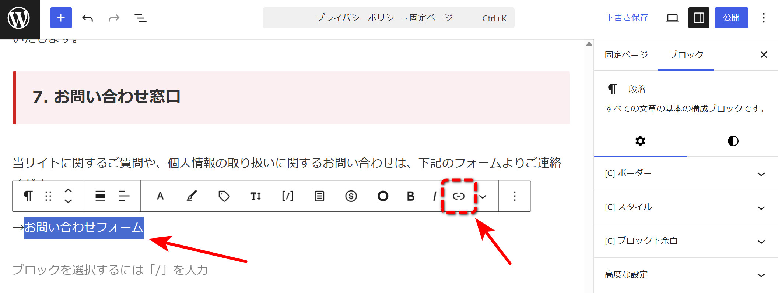
Task: Click the circle ring icon in toolbar
Action: tap(383, 196)
